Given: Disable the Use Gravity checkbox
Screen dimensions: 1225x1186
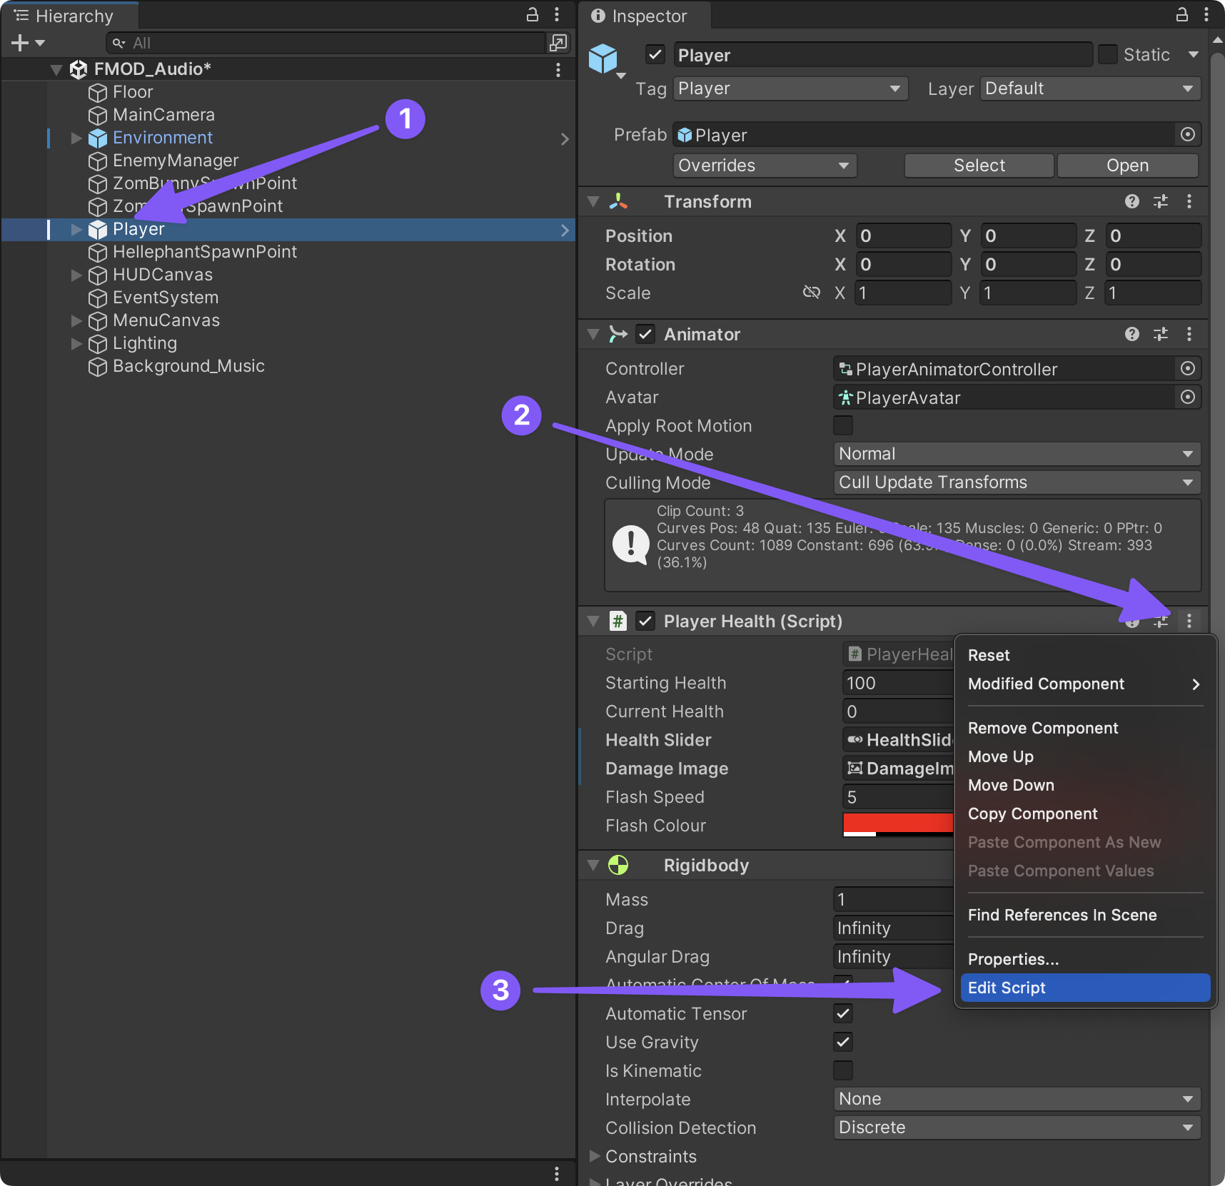Looking at the screenshot, I should pyautogui.click(x=843, y=1042).
